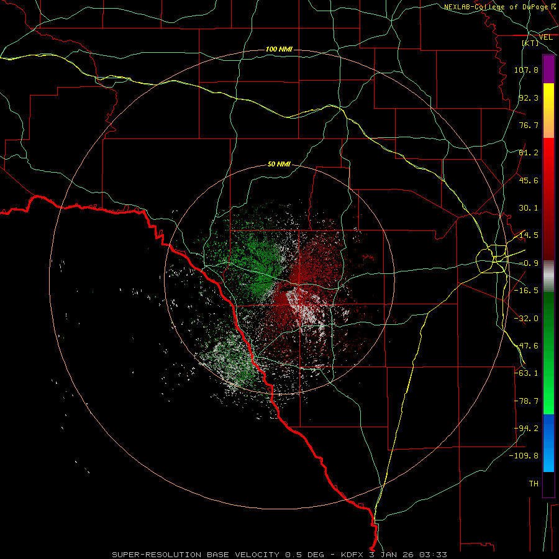
Task: Click the -63.1 velocity scale value
Action: pyautogui.click(x=526, y=373)
